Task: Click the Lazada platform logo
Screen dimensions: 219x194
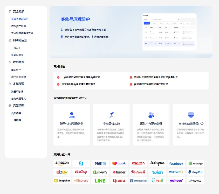Action: pos(119,163)
